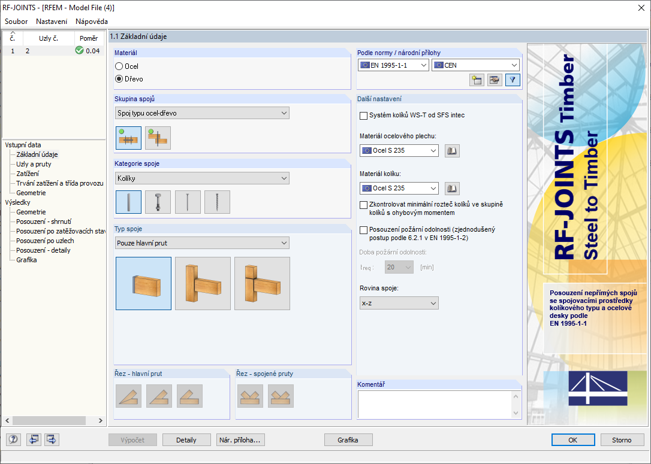Image resolution: width=651 pixels, height=464 pixels.
Task: Click comment box scroll down arrow
Action: 516,413
